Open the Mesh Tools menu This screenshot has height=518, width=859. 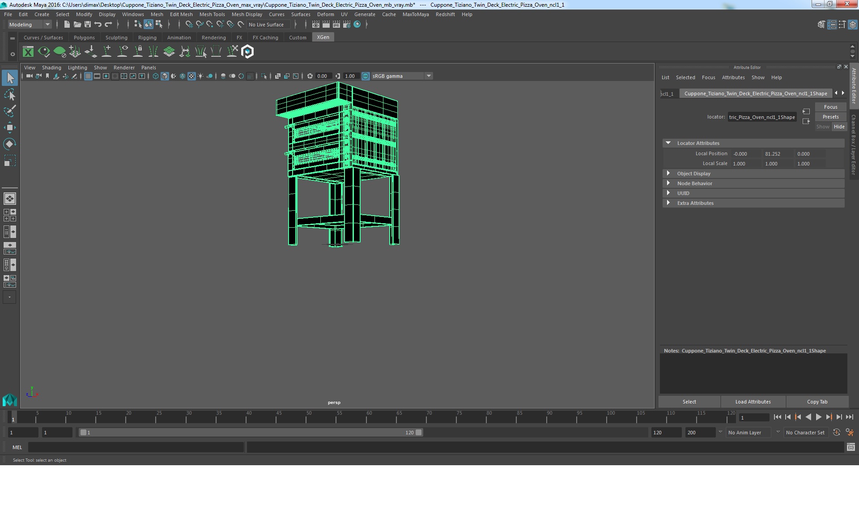212,14
